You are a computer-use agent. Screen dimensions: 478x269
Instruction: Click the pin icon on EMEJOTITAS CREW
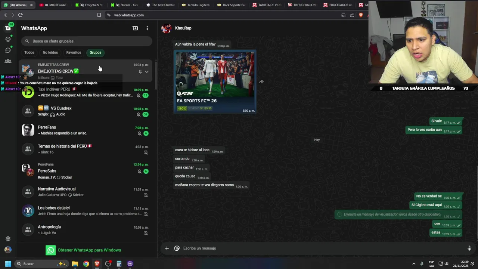[140, 72]
